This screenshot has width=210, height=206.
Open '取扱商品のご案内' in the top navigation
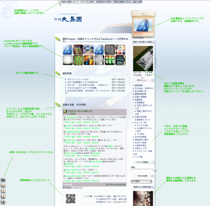point(103,2)
